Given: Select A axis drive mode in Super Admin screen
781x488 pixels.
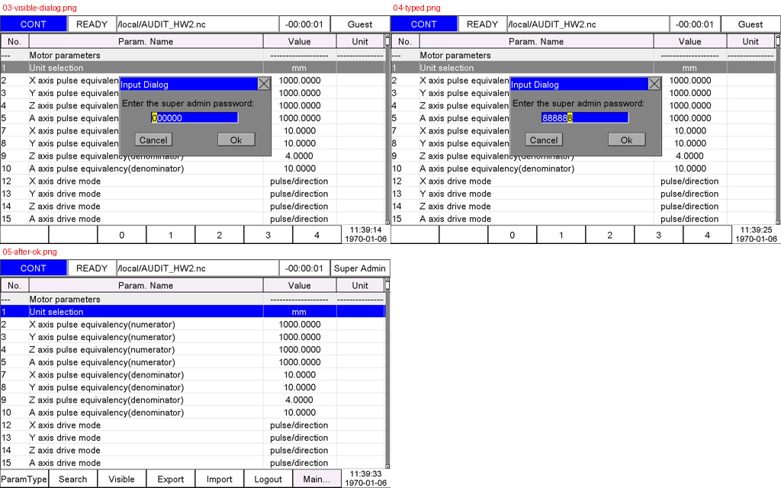Looking at the screenshot, I should tap(193, 463).
